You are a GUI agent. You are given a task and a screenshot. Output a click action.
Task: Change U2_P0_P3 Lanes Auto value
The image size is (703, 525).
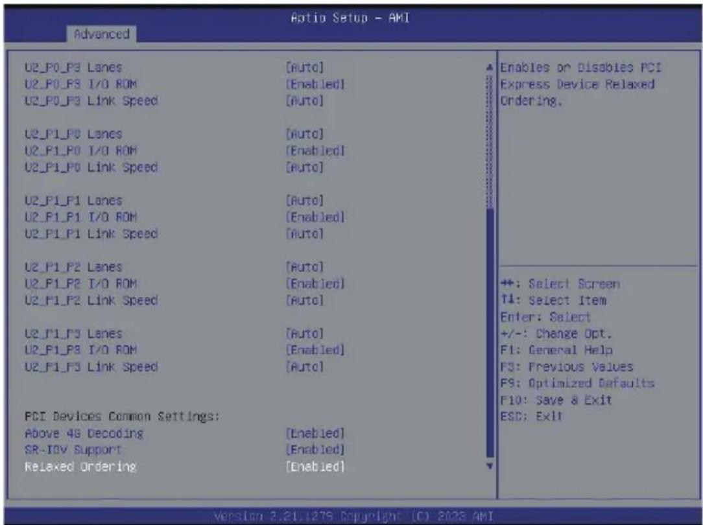pos(304,67)
